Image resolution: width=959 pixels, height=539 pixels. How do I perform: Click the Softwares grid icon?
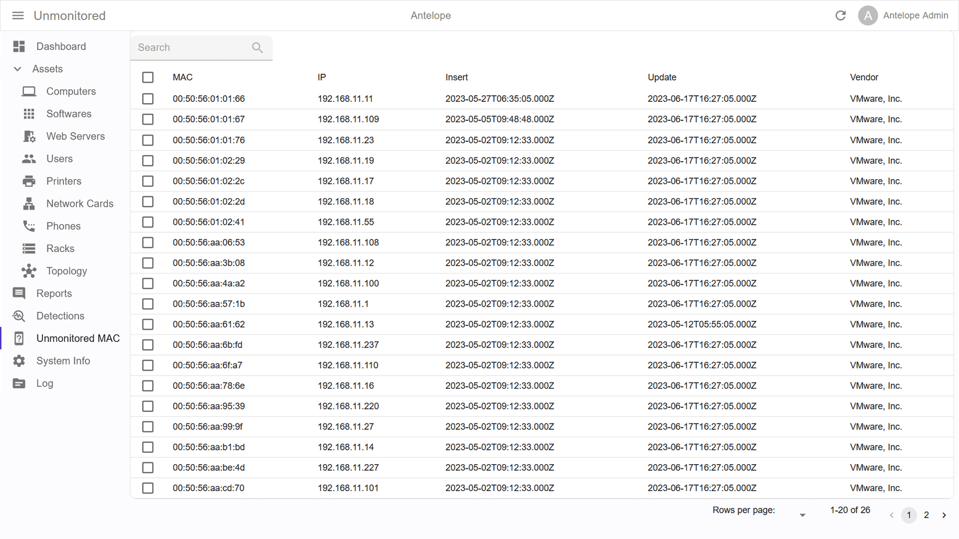point(29,114)
